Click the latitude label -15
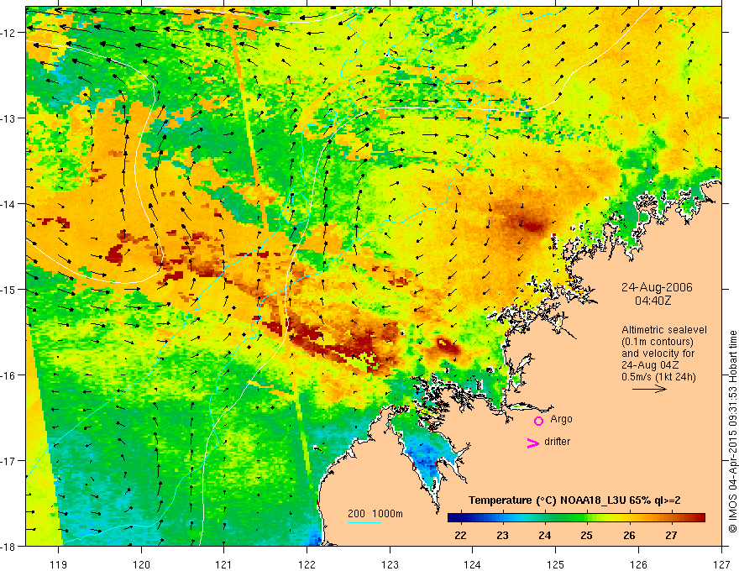This screenshot has height=571, width=739. [x=9, y=289]
